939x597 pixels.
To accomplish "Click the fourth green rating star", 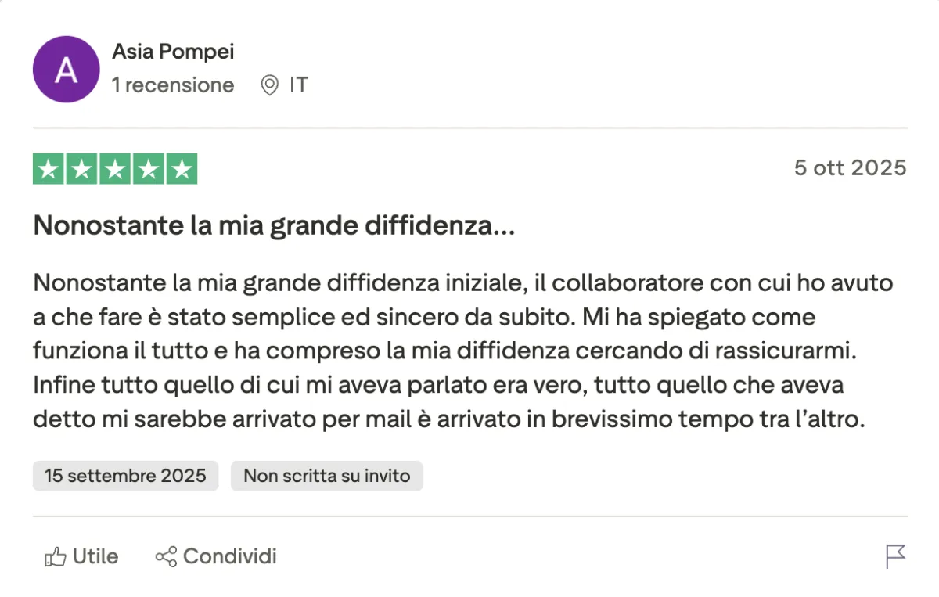I will (x=148, y=169).
